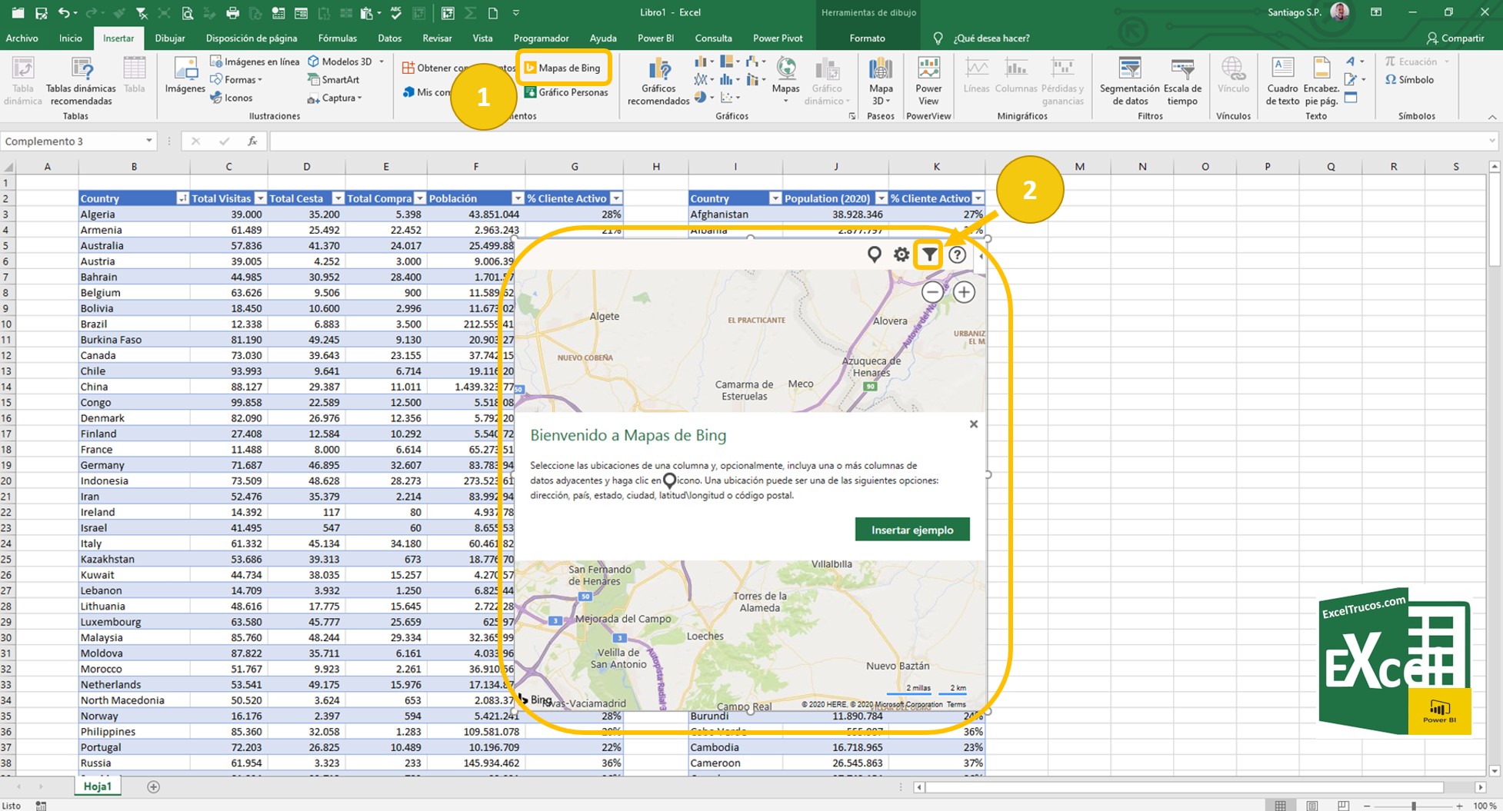Expand the Total Visitas filter dropdown
The height and width of the screenshot is (811, 1503).
click(x=260, y=198)
